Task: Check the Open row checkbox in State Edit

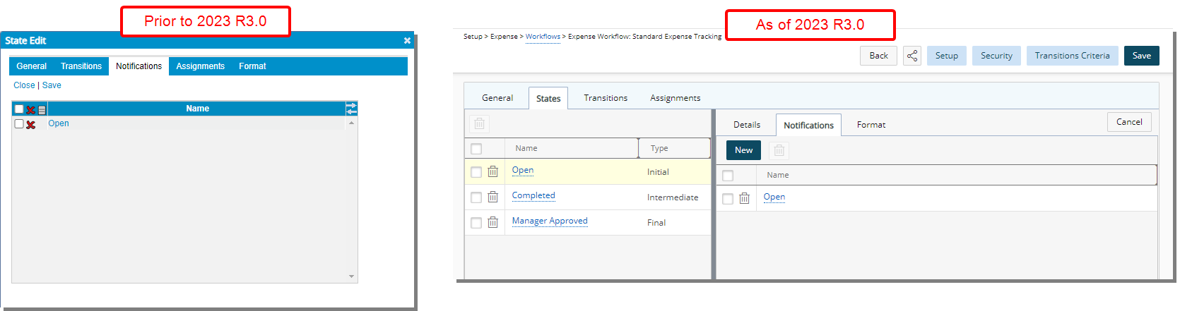Action: point(19,123)
